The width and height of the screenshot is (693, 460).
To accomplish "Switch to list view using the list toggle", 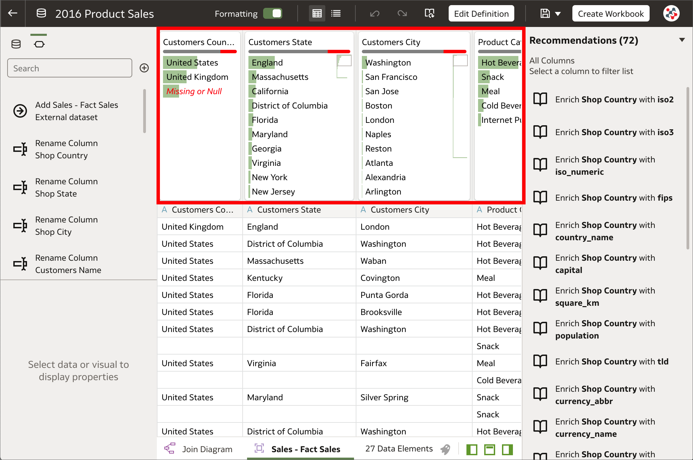I will pyautogui.click(x=336, y=13).
